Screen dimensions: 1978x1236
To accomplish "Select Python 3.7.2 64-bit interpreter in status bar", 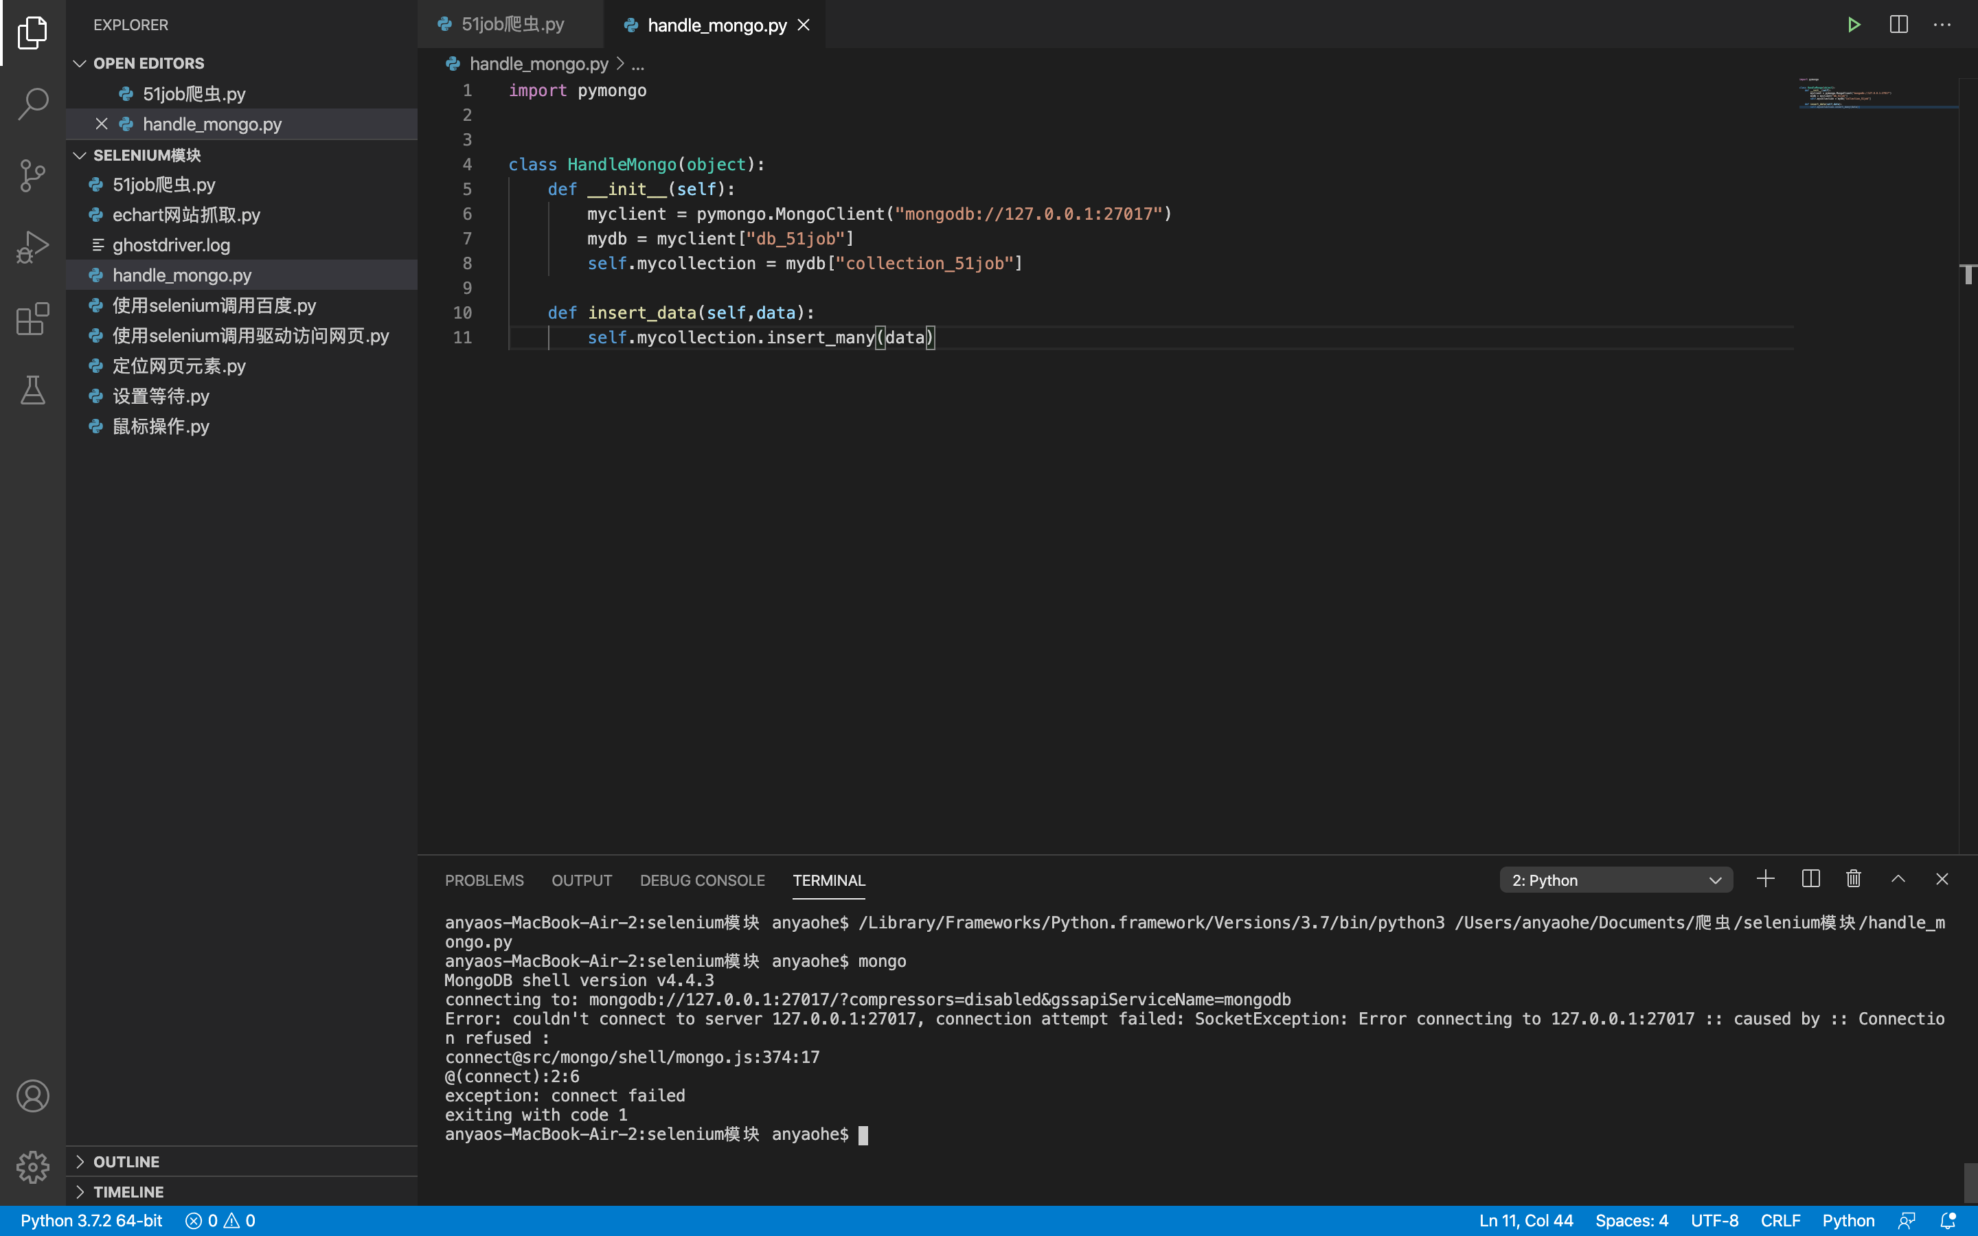I will [91, 1220].
